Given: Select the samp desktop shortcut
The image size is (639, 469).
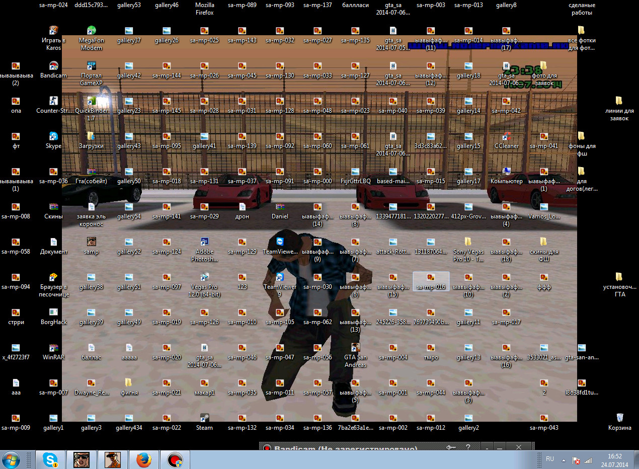Looking at the screenshot, I should pos(91,246).
